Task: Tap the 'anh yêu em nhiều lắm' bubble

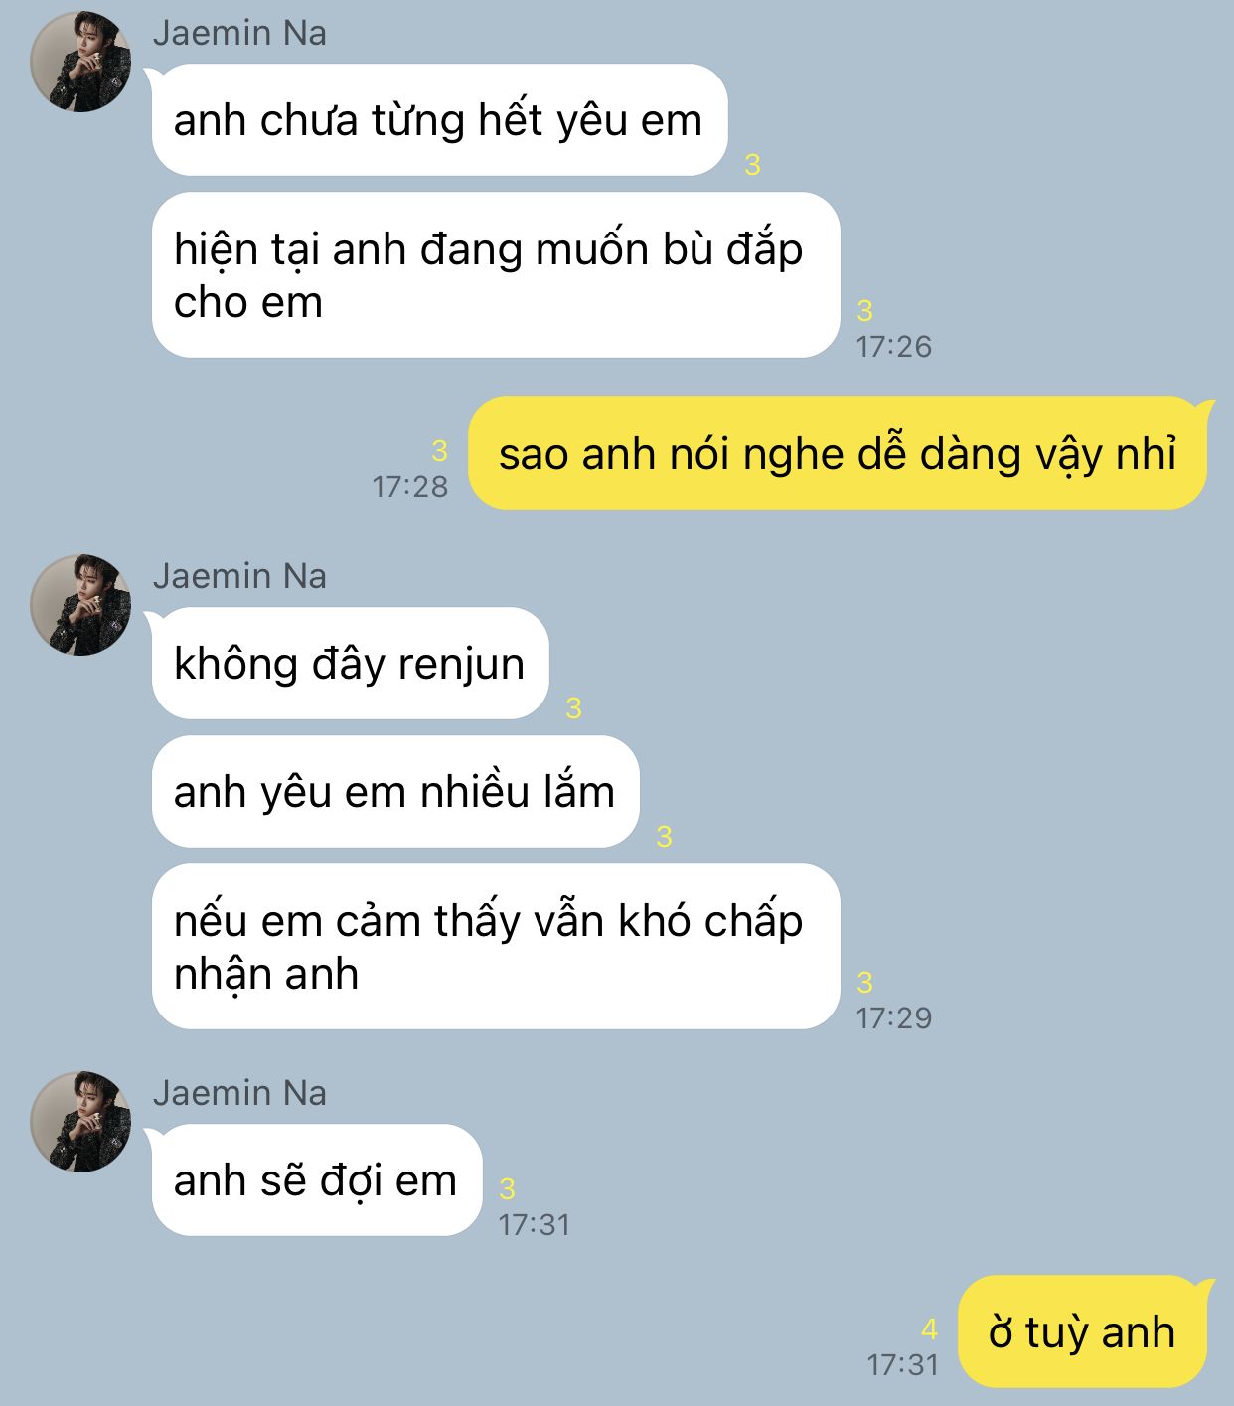Action: click(395, 792)
